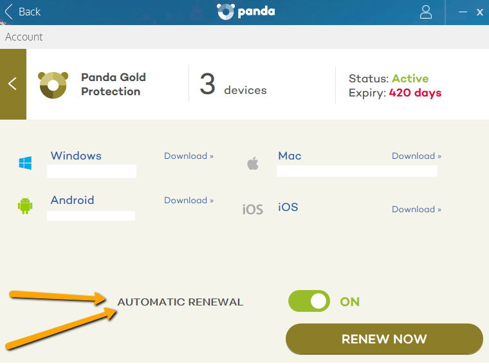This screenshot has width=489, height=364.
Task: Click the ON label beside renewal switch
Action: click(x=349, y=302)
